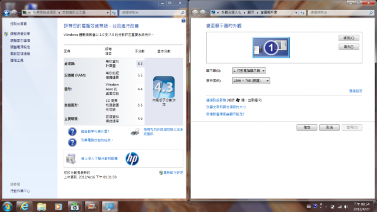Open the 顯示器 display selection dropdown

[249, 71]
